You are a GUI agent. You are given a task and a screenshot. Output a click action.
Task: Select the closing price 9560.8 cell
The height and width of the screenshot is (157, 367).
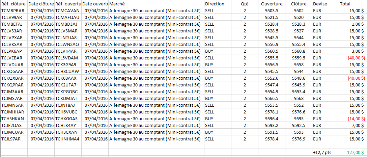coord(299,51)
